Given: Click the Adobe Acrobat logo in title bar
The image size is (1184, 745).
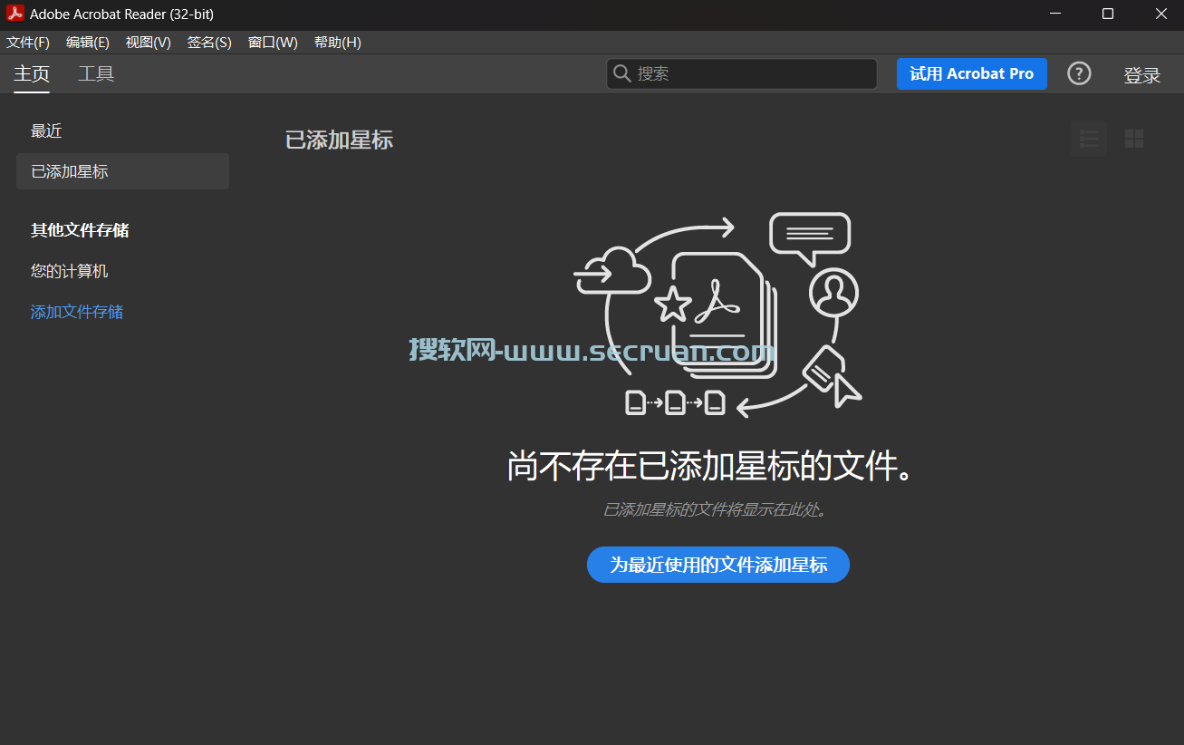Looking at the screenshot, I should [15, 14].
